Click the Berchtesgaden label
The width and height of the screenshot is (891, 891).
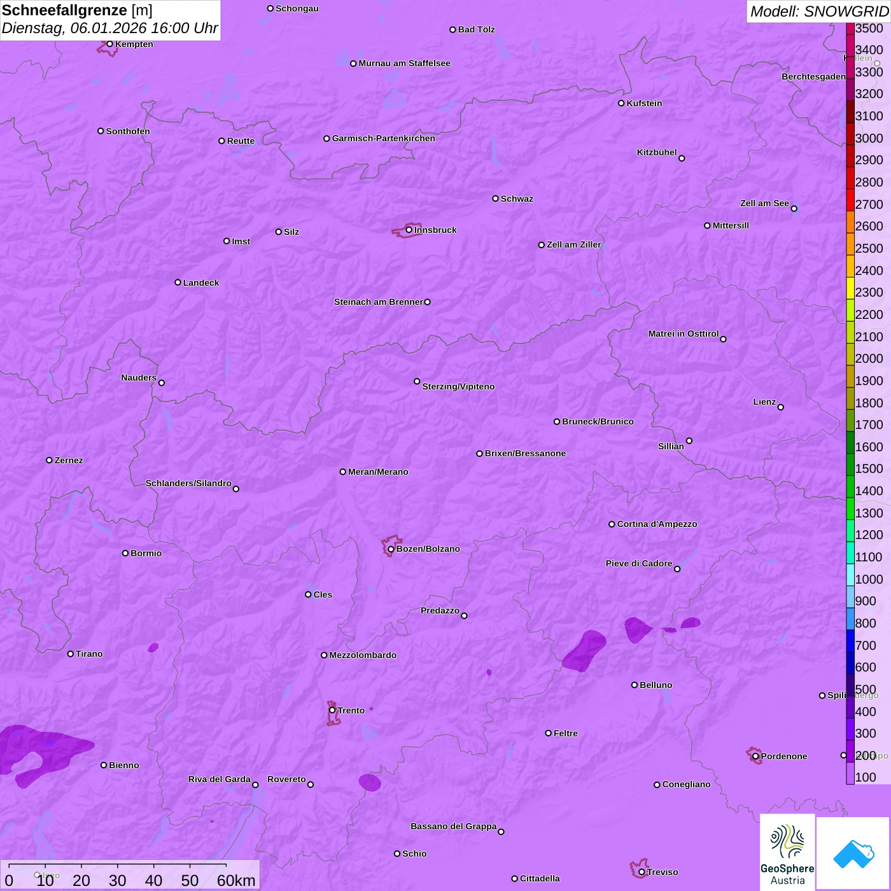click(x=813, y=76)
